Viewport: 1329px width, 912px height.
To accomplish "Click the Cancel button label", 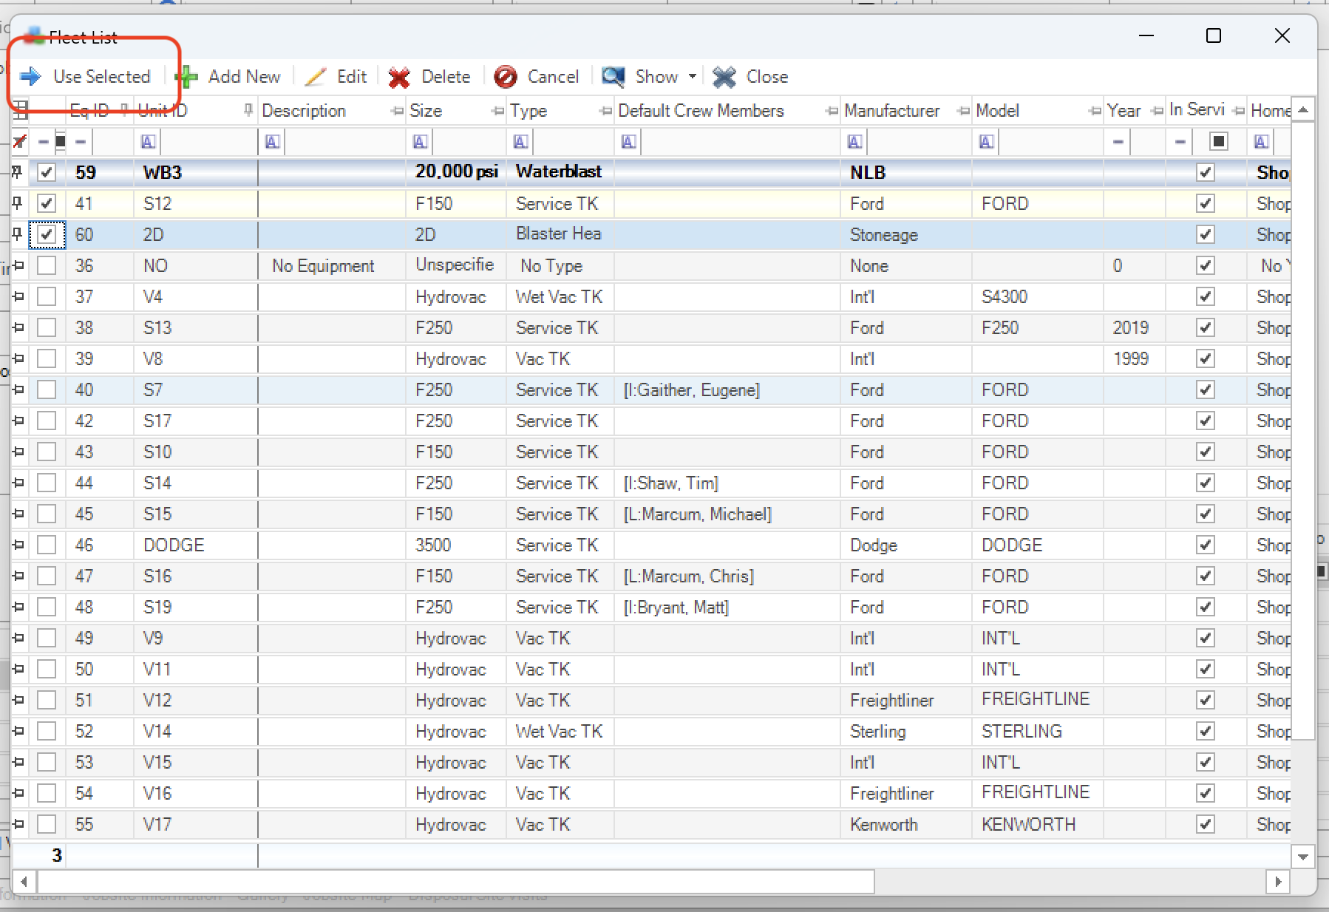I will coord(553,77).
